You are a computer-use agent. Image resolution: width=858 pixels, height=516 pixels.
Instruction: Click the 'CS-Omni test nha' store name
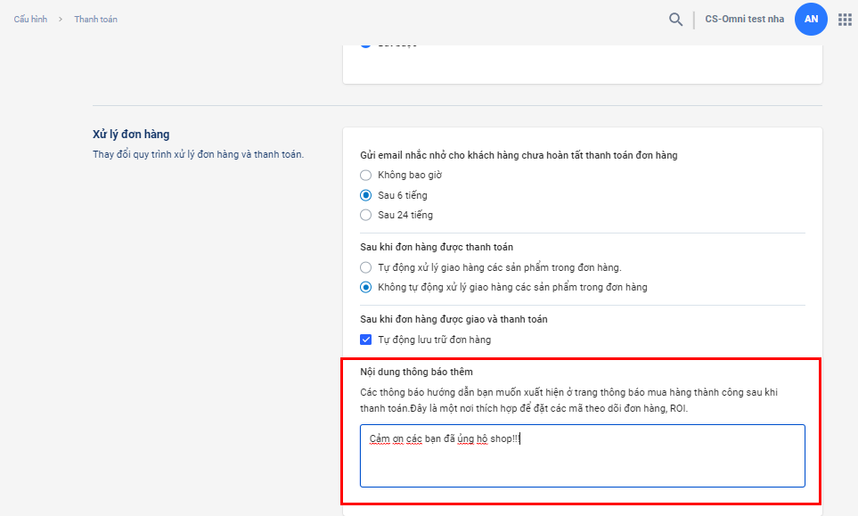pyautogui.click(x=744, y=20)
